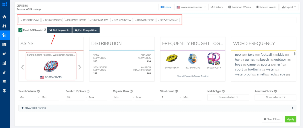This screenshot has width=303, height=128.
Task: Click Word count Max field
Action: [x=192, y=98]
